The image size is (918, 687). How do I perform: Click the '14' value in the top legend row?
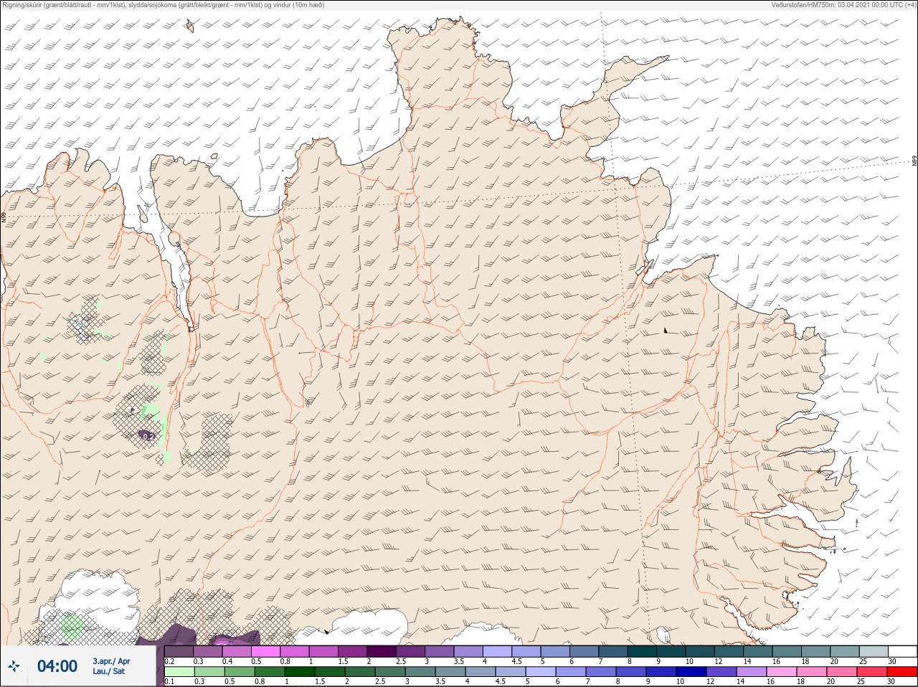pyautogui.click(x=747, y=661)
